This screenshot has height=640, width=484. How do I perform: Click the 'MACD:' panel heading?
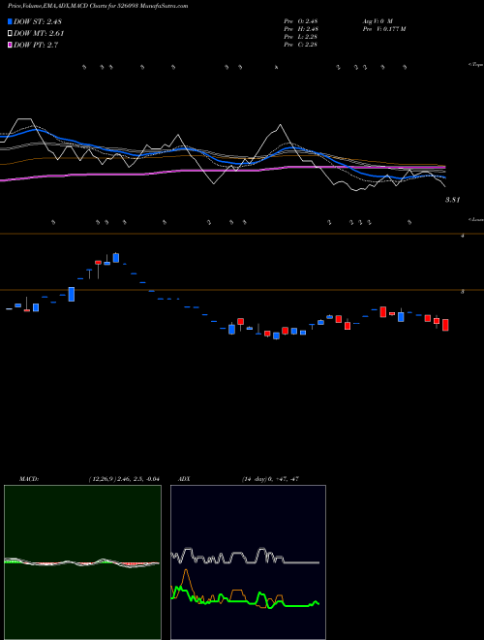point(29,479)
